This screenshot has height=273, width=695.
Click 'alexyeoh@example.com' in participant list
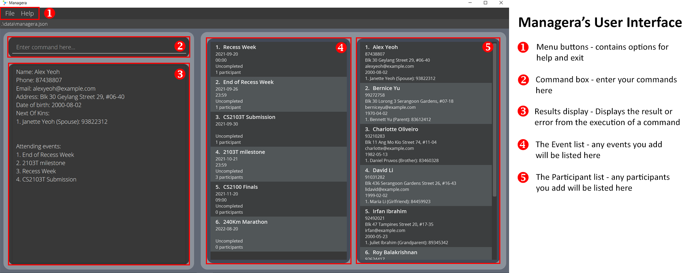[389, 66]
